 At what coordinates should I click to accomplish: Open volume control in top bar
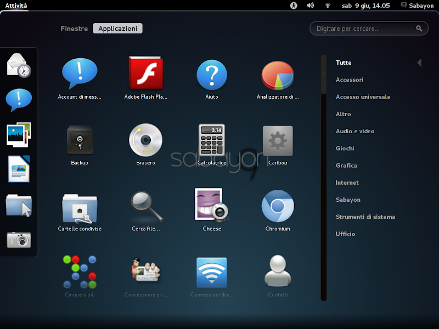coord(311,5)
